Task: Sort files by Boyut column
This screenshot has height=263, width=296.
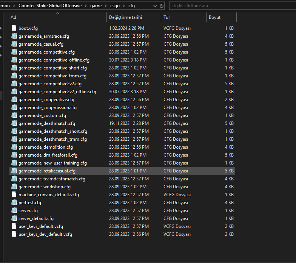Action: pos(221,17)
